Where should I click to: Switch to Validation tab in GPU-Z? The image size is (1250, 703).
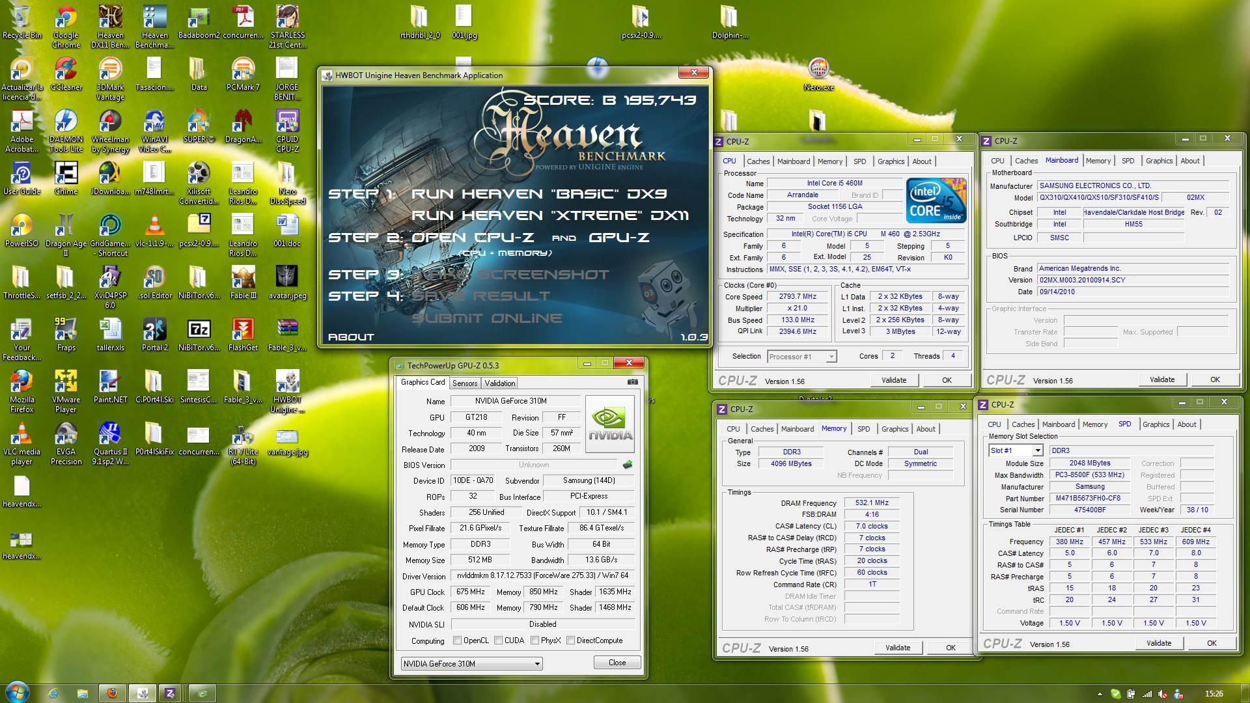pyautogui.click(x=500, y=383)
